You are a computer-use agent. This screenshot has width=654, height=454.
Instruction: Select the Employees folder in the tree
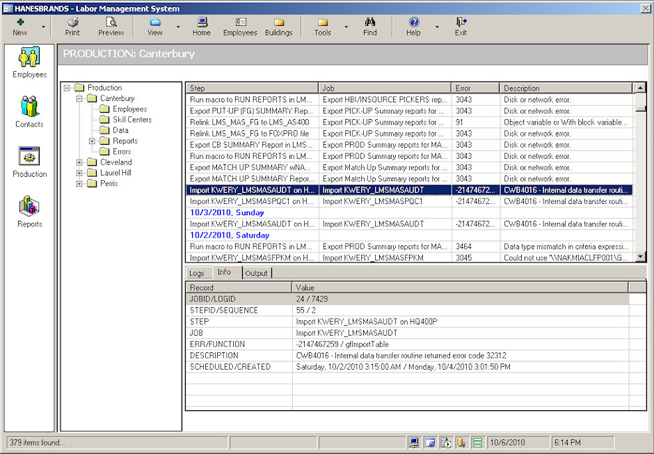(123, 109)
